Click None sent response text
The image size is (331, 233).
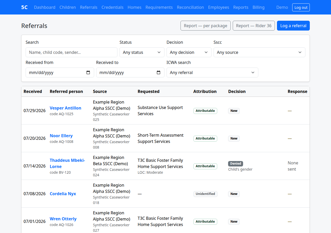pos(293,166)
